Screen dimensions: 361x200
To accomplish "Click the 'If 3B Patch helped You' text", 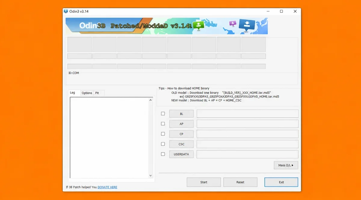I will coord(81,187).
